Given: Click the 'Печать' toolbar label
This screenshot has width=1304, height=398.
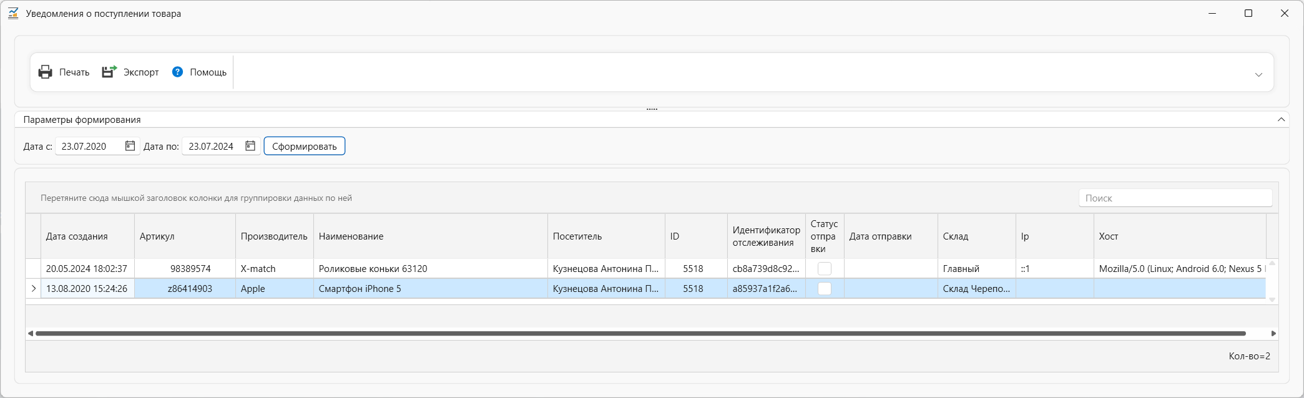Looking at the screenshot, I should pyautogui.click(x=74, y=72).
